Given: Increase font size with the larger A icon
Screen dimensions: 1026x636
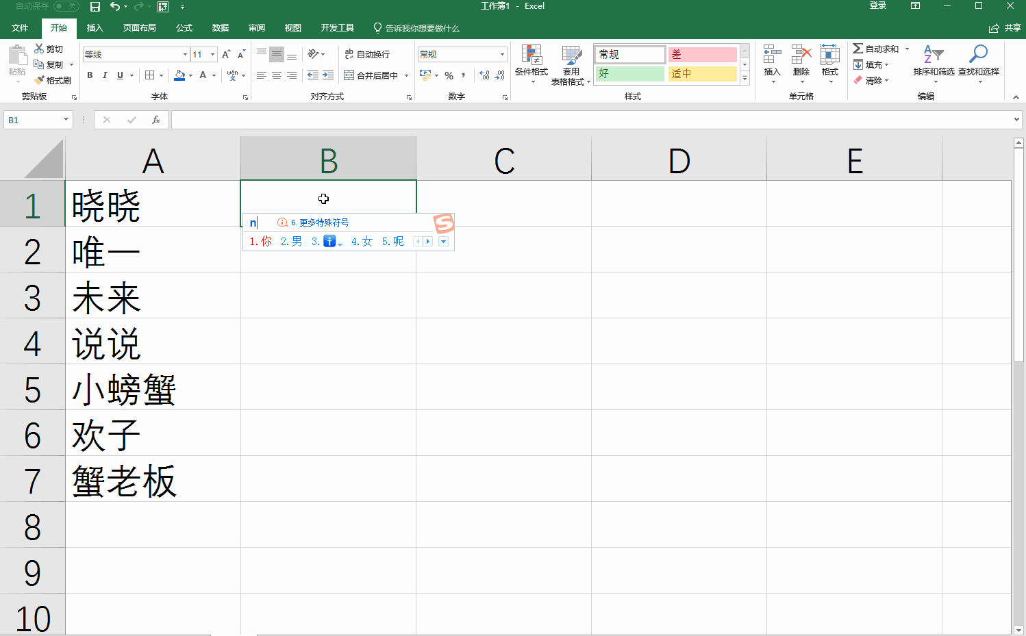Looking at the screenshot, I should click(x=226, y=54).
